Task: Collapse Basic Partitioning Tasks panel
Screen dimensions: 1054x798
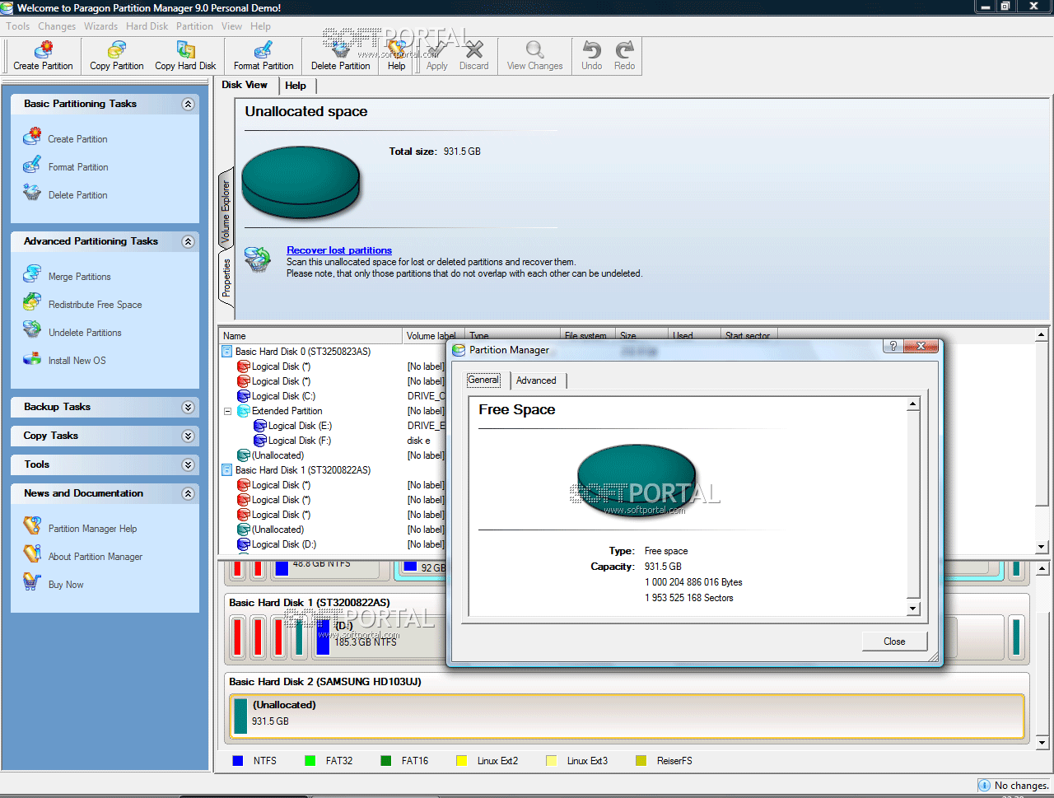Action: [x=188, y=104]
